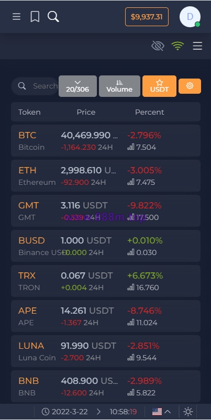Open the orange gear settings button
211x420 pixels.
pos(190,86)
